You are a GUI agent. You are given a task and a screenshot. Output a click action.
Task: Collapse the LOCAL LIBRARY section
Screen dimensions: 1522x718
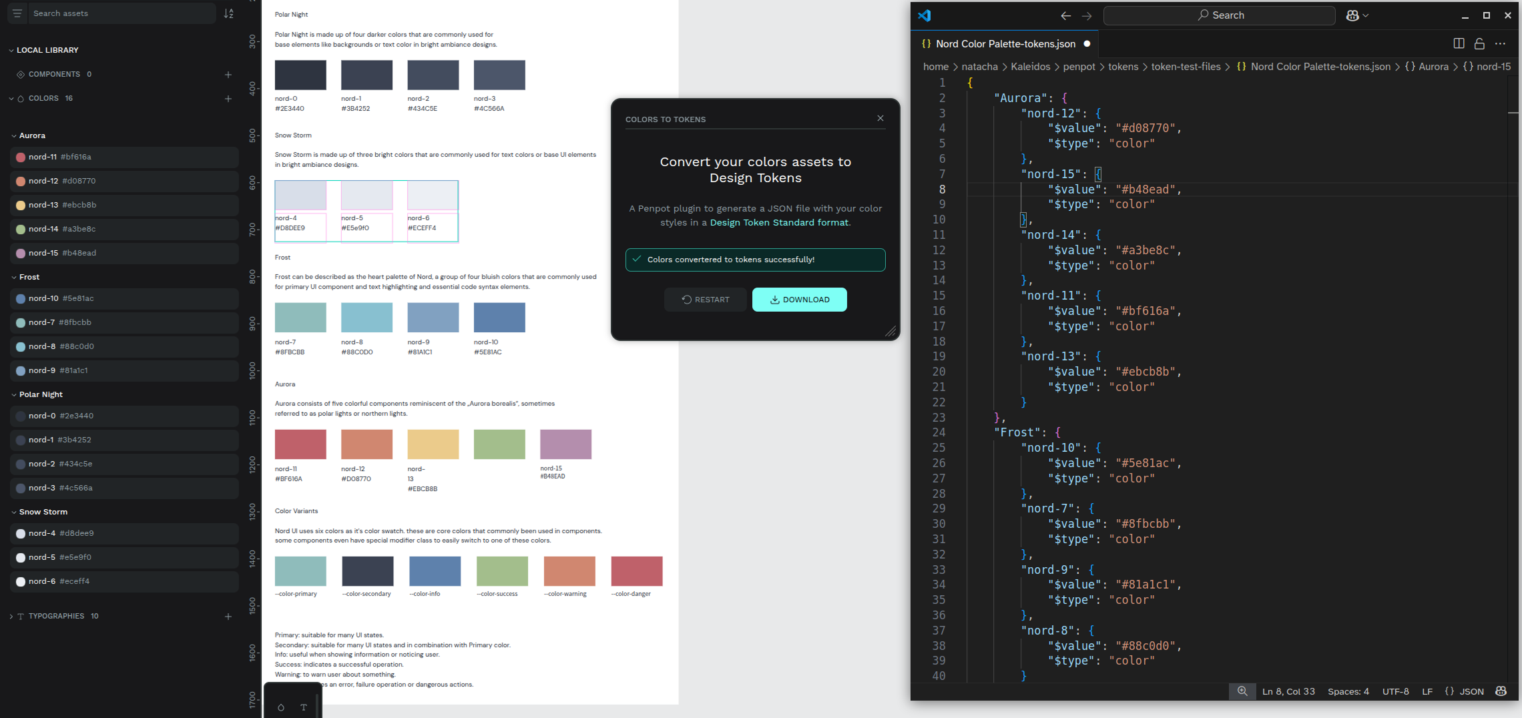click(x=11, y=49)
